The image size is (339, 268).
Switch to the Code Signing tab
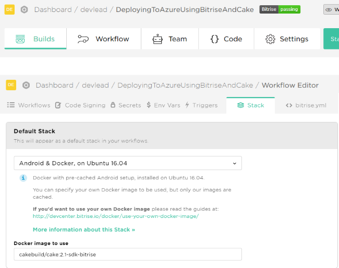[80, 105]
